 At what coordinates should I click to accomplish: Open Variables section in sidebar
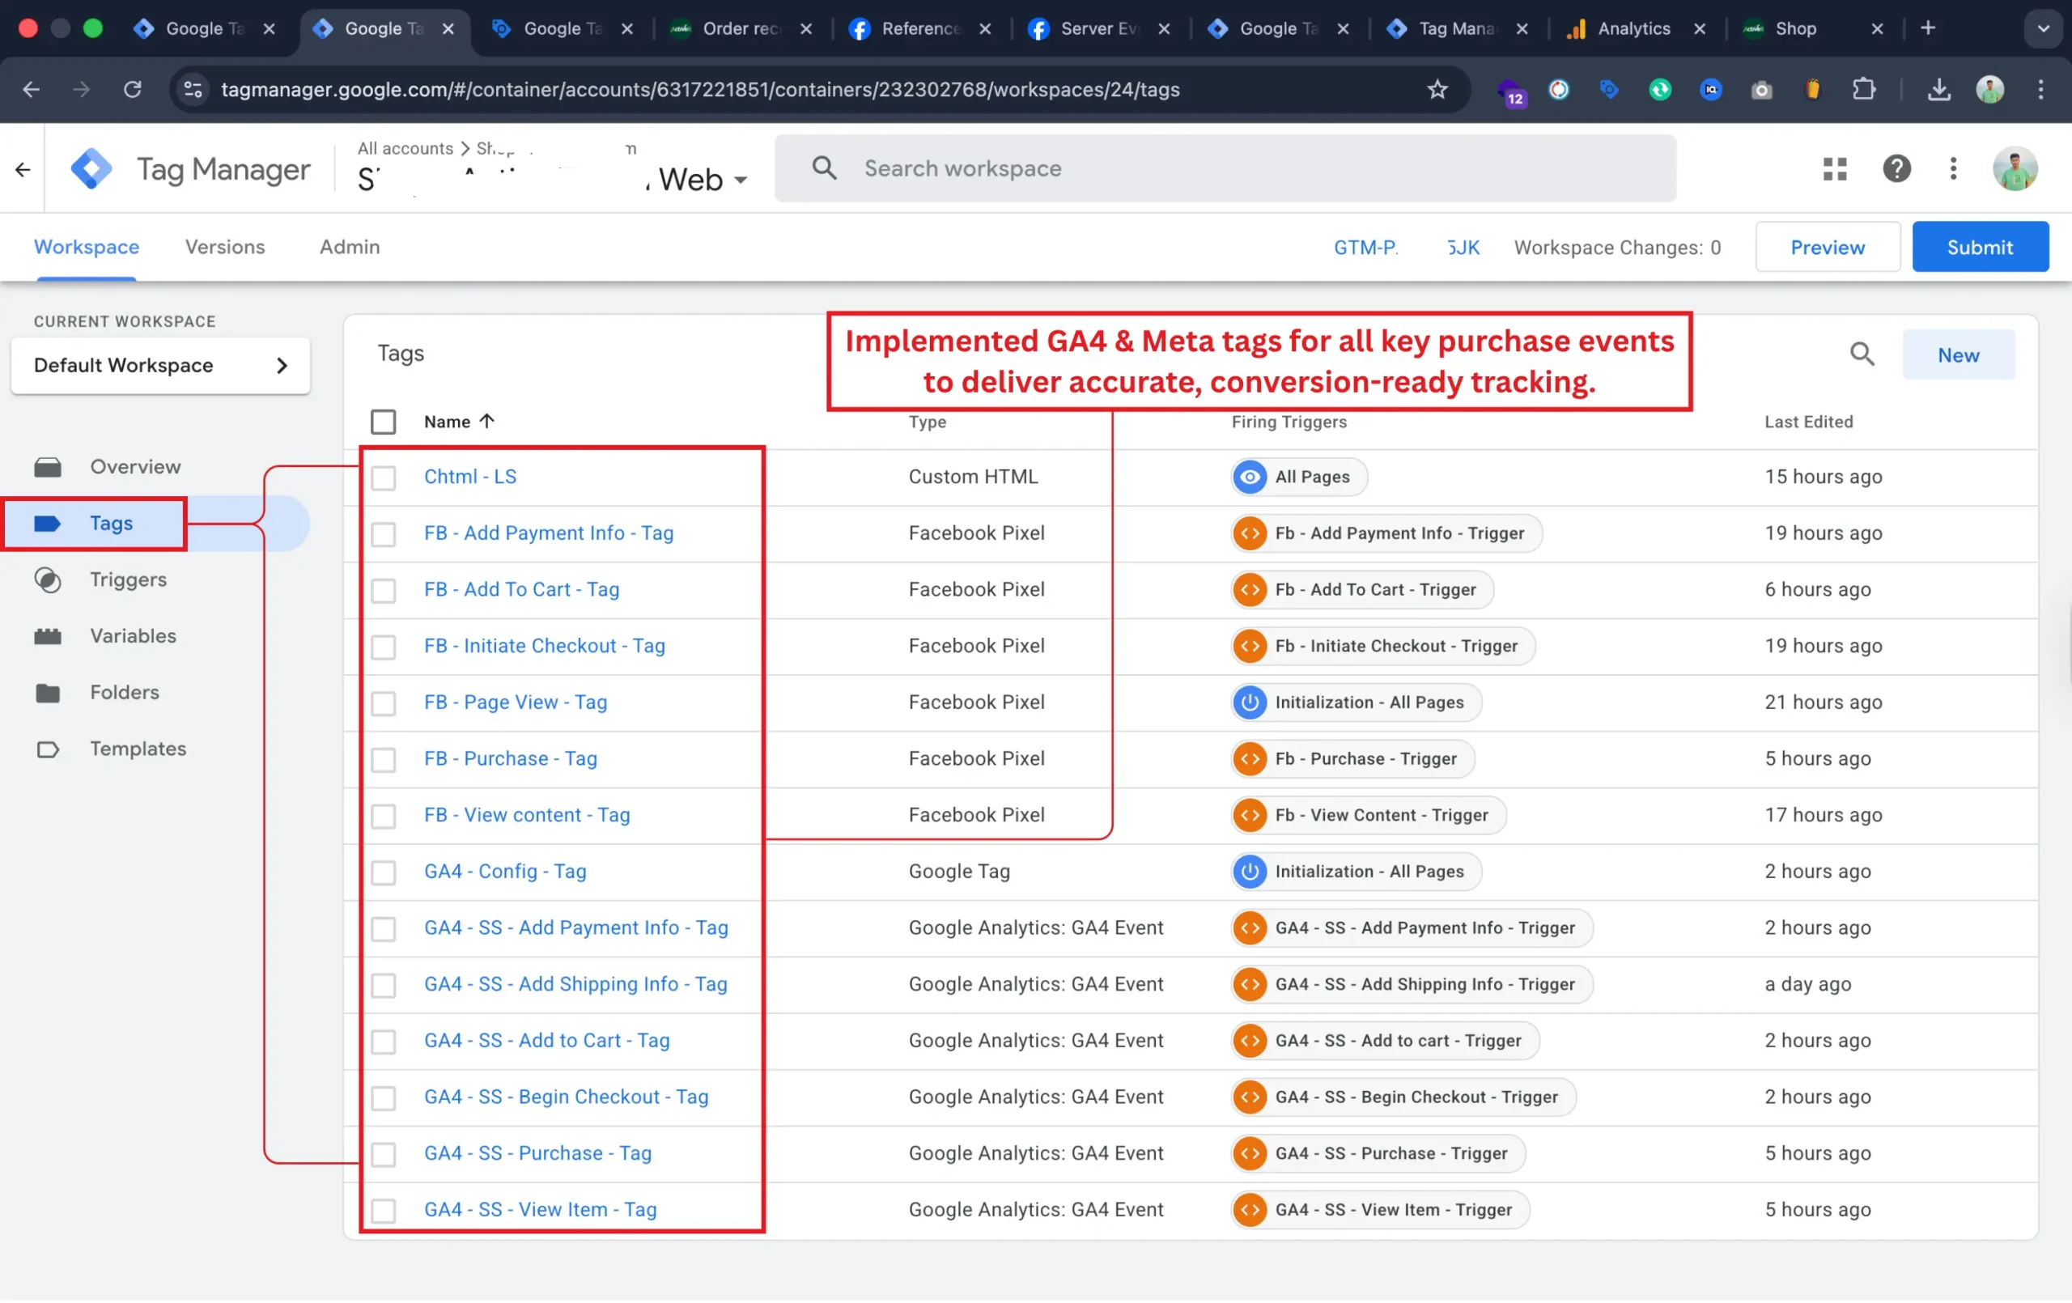(x=133, y=636)
